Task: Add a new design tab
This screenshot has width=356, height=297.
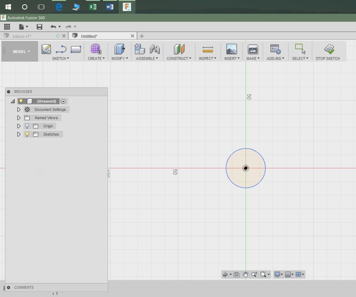Action: click(x=142, y=36)
